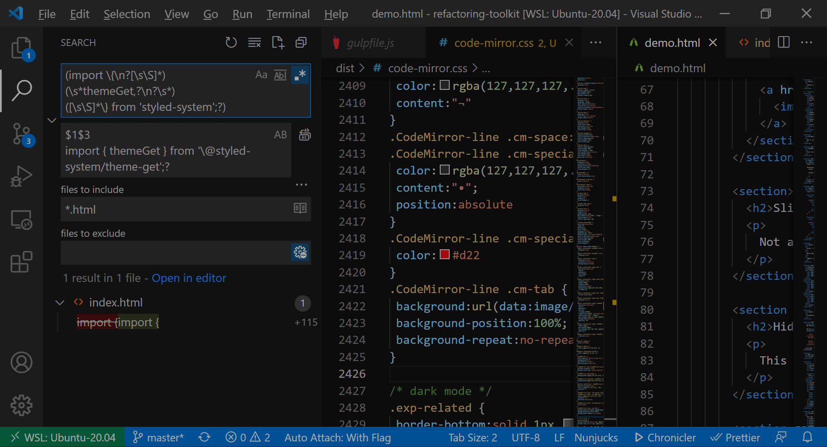
Task: Open the Manage settings gear
Action: 21,405
